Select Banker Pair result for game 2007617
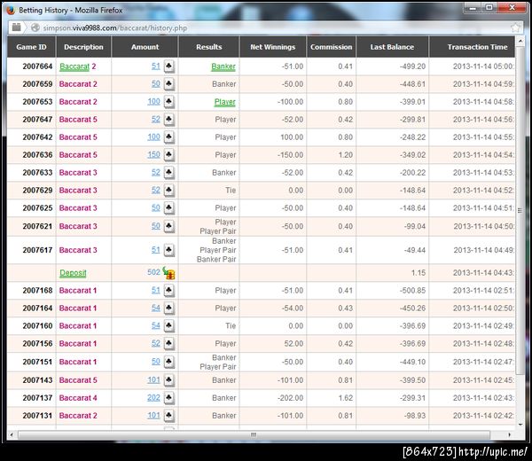 click(x=216, y=259)
